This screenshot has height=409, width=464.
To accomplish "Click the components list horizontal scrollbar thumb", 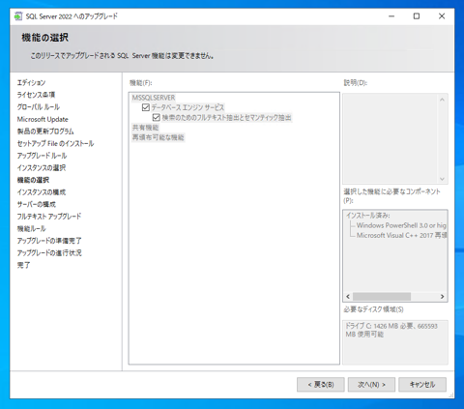I will pyautogui.click(x=382, y=297).
